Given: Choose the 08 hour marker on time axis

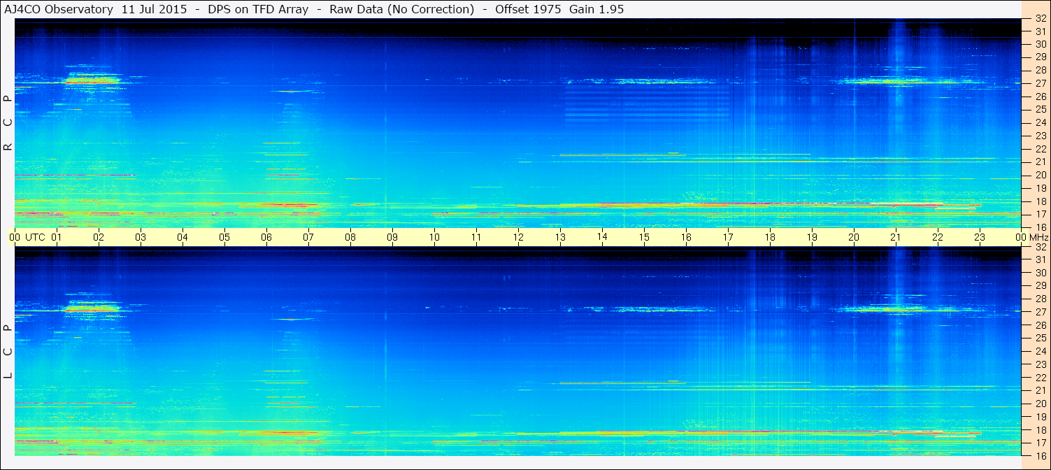Looking at the screenshot, I should [x=350, y=237].
